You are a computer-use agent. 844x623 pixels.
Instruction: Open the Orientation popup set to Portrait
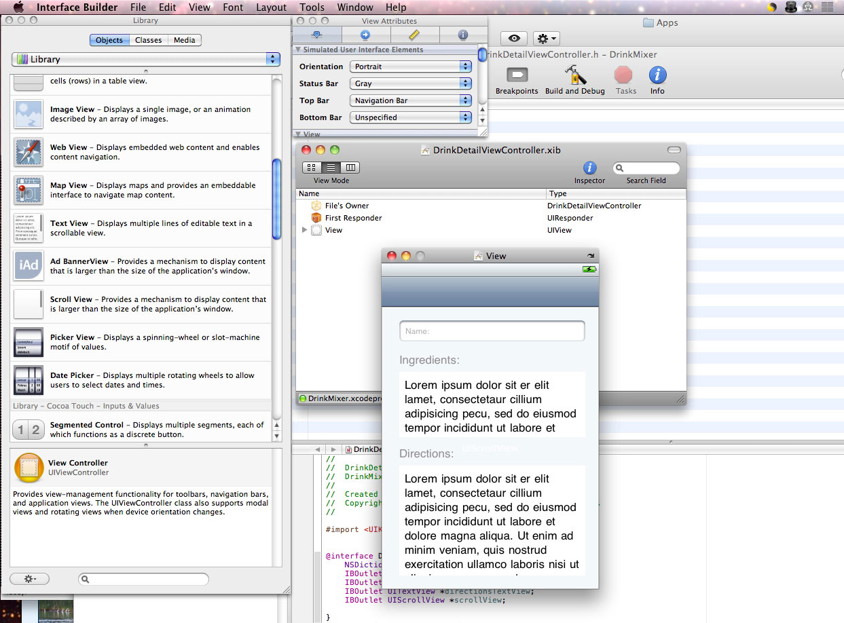pyautogui.click(x=410, y=67)
